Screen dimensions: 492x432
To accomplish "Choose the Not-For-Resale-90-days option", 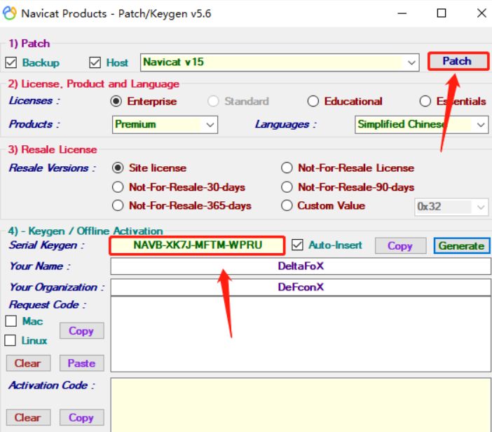I will pos(287,187).
